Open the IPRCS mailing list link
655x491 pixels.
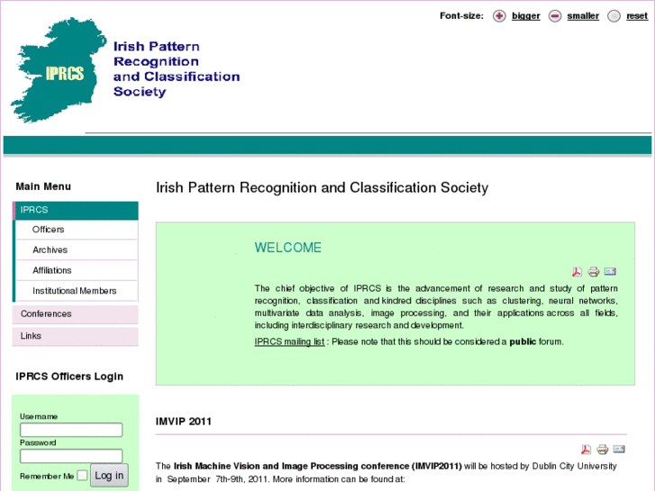(x=289, y=341)
